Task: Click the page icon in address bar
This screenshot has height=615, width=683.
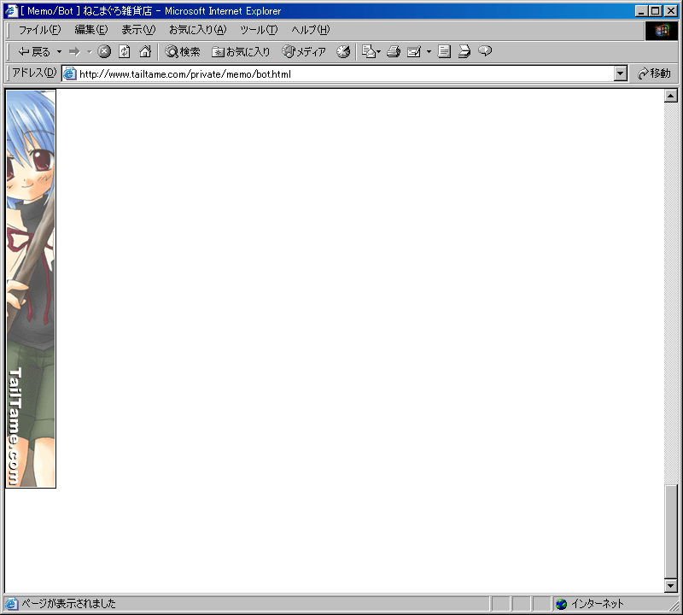Action: [70, 74]
